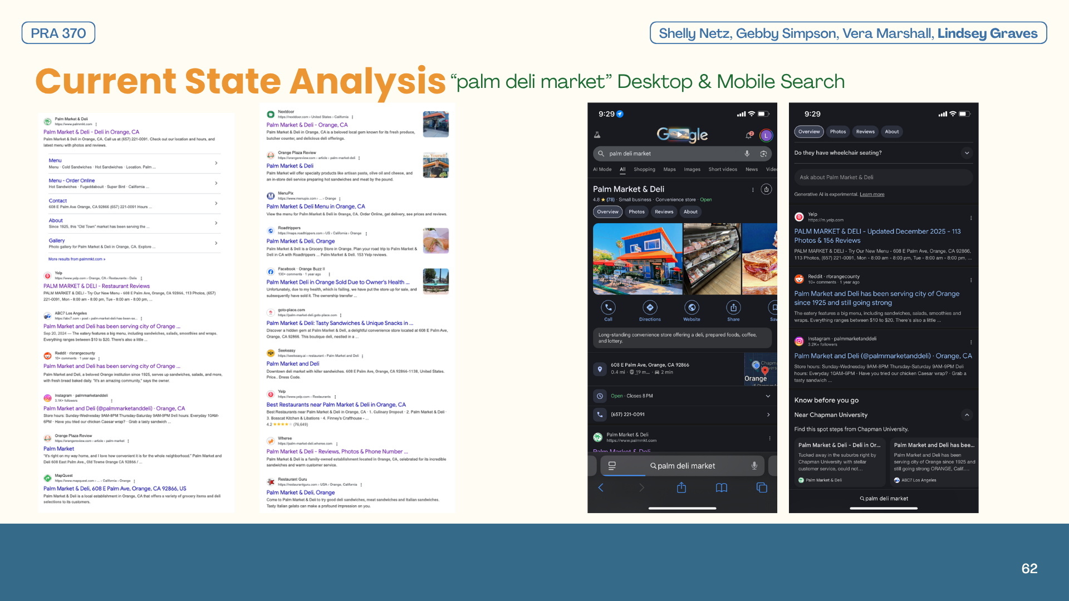Screen dimensions: 1069x601
Task: Open the Roadtrippers sandwich thumbnail
Action: point(435,241)
